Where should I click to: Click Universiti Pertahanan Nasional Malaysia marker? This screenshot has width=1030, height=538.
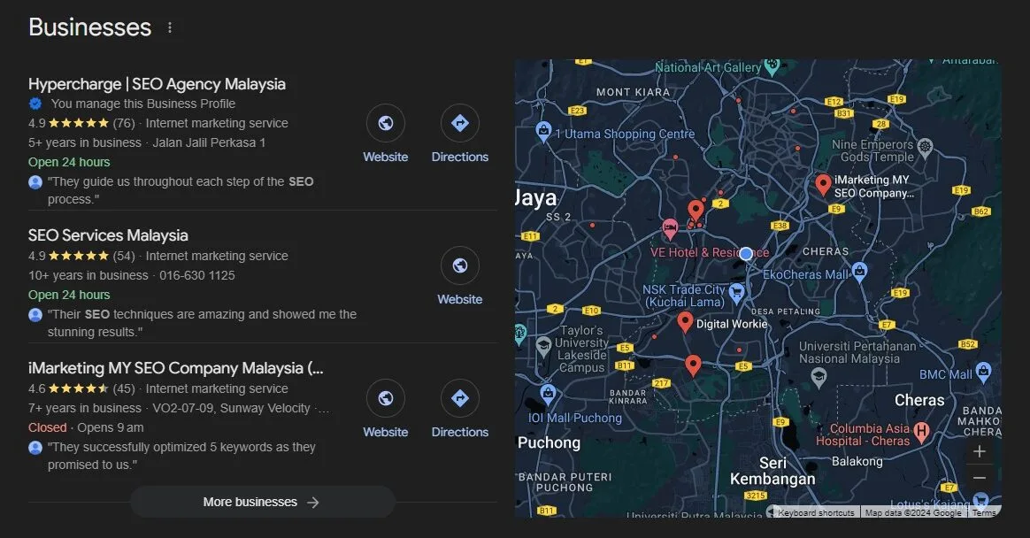[819, 376]
